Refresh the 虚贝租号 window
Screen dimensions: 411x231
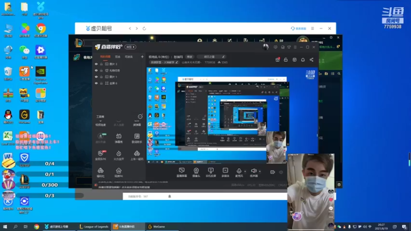pyautogui.click(x=144, y=28)
